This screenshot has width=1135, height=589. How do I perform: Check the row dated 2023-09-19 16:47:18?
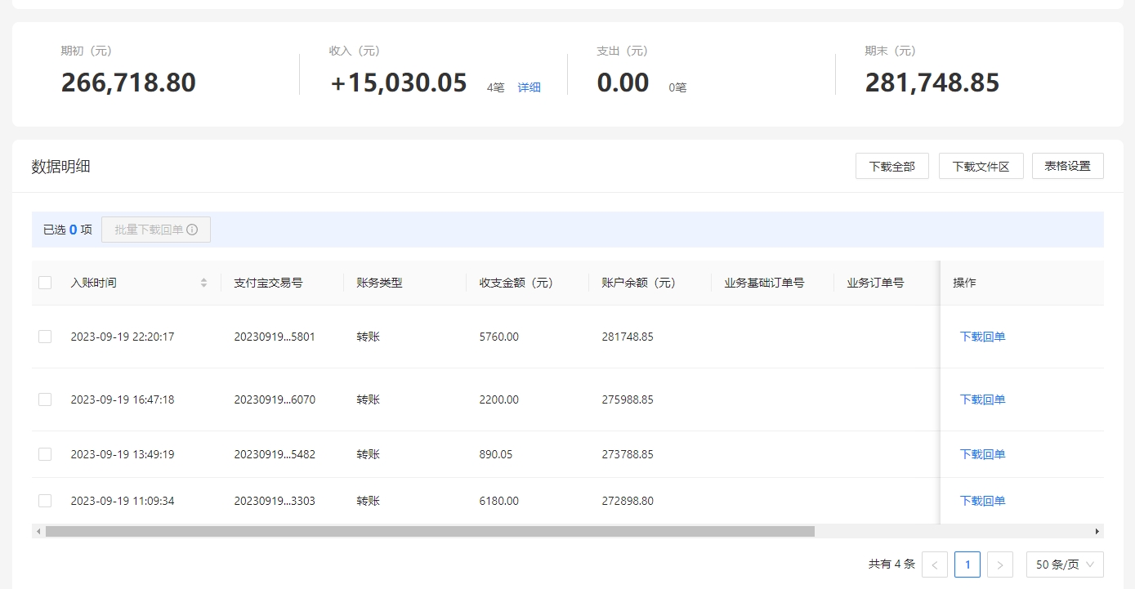(x=45, y=399)
